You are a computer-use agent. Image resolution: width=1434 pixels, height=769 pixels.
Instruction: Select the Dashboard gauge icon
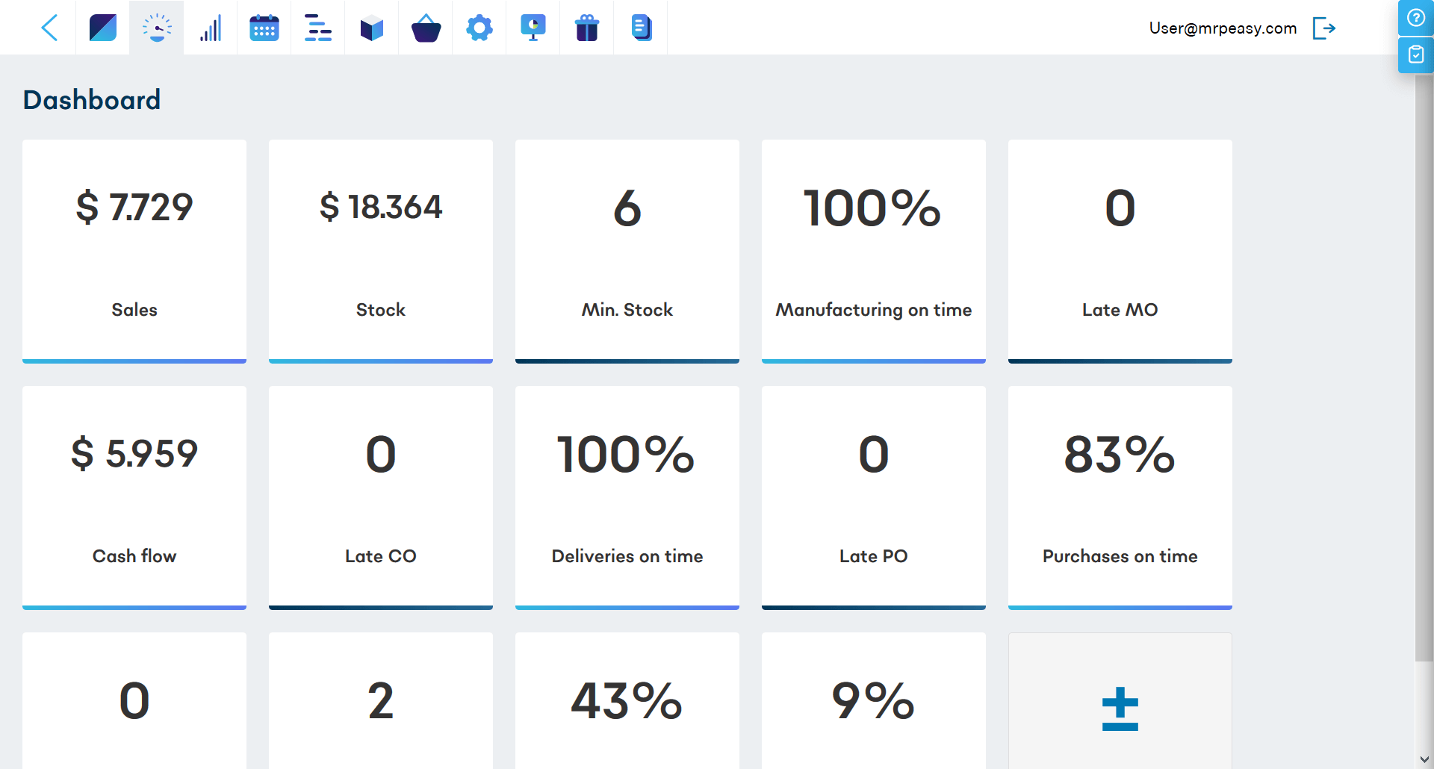point(157,28)
